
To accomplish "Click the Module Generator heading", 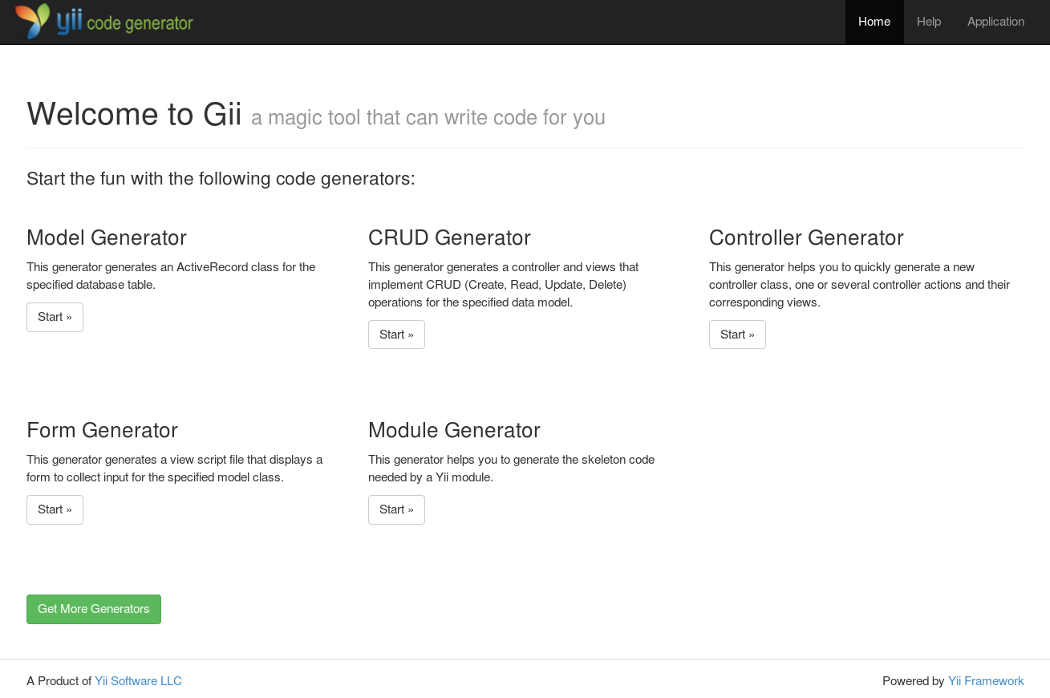I will (x=454, y=430).
